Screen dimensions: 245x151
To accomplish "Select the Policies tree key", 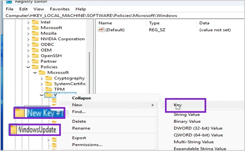I will (49, 67).
